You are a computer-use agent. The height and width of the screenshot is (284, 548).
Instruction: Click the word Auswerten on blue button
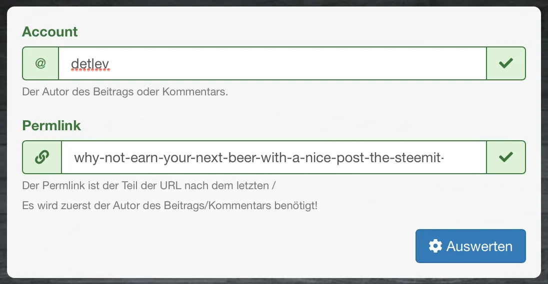(479, 247)
